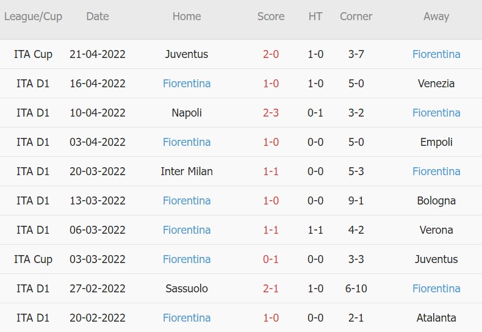The image size is (482, 332).
Task: Select Fiorentina in the match against Verona
Action: 187,230
